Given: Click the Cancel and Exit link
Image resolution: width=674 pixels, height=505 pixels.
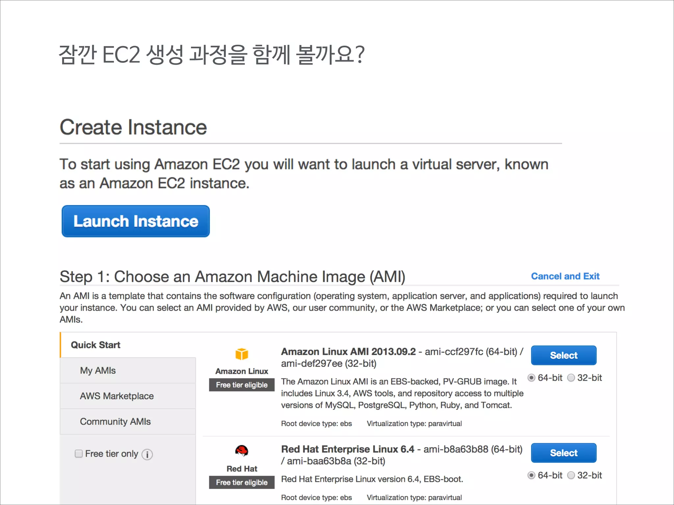Looking at the screenshot, I should click(x=565, y=276).
